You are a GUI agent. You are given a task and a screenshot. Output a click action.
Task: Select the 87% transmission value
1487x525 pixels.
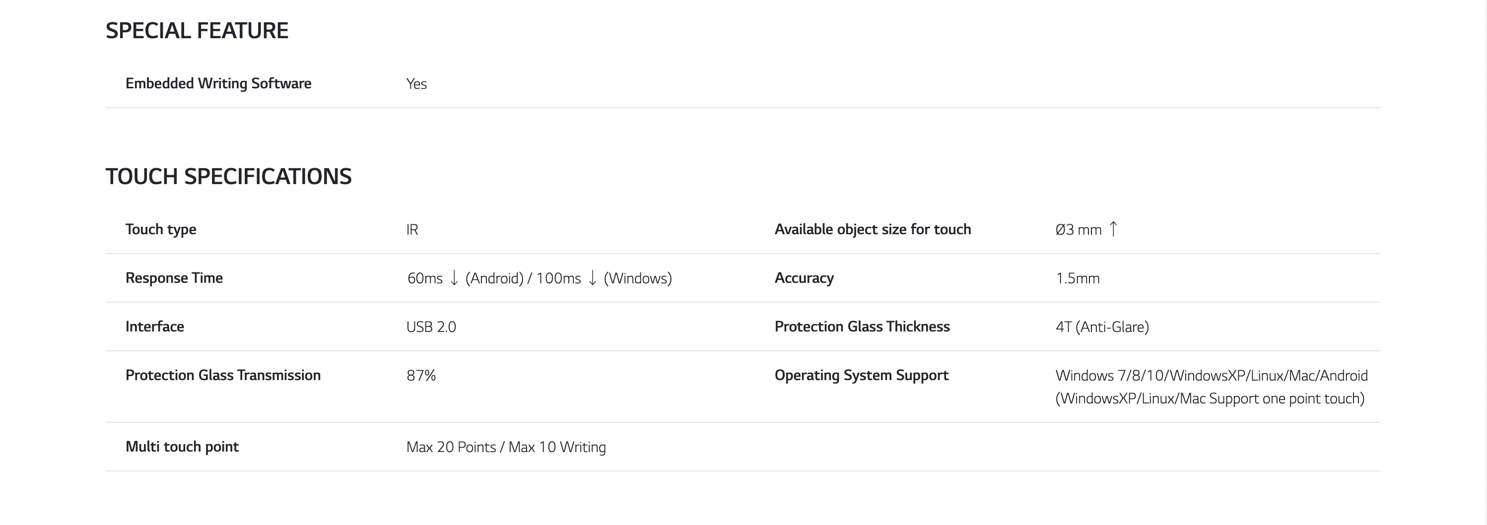point(421,376)
